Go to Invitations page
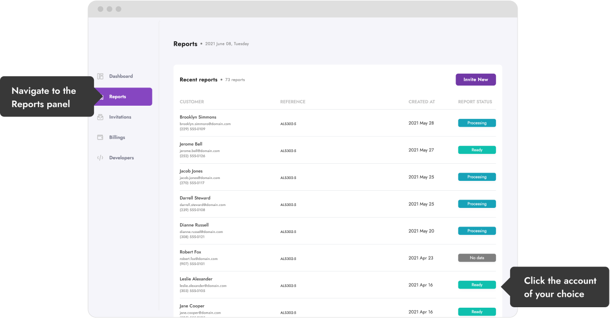Viewport: 610px width, 319px height. click(x=120, y=117)
